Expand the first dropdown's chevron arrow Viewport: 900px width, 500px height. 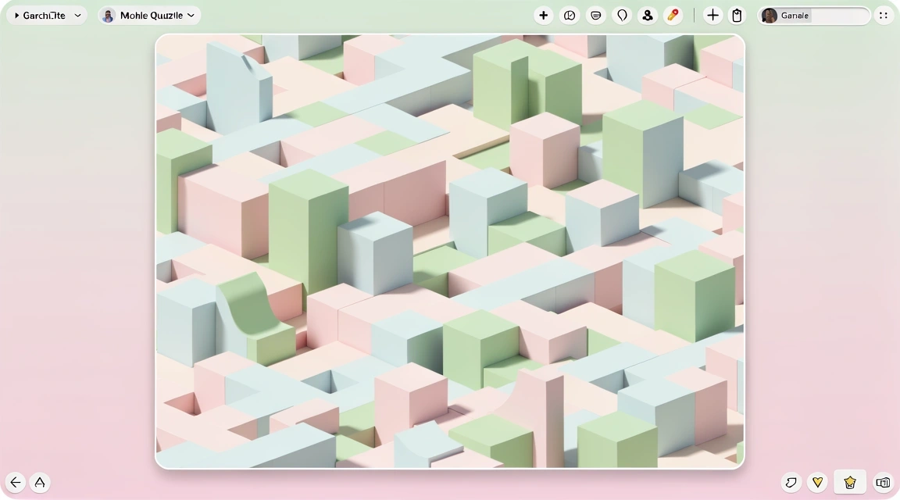[x=77, y=16]
